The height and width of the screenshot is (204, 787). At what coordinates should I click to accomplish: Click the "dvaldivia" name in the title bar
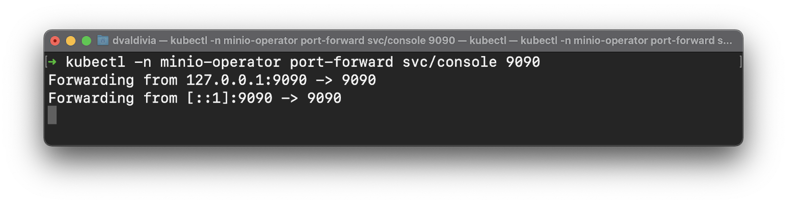134,40
